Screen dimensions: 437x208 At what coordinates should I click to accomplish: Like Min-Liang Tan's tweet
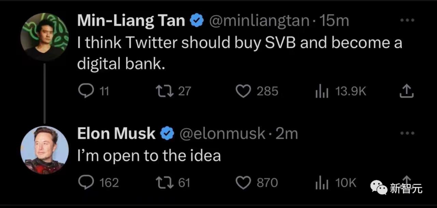coord(244,91)
